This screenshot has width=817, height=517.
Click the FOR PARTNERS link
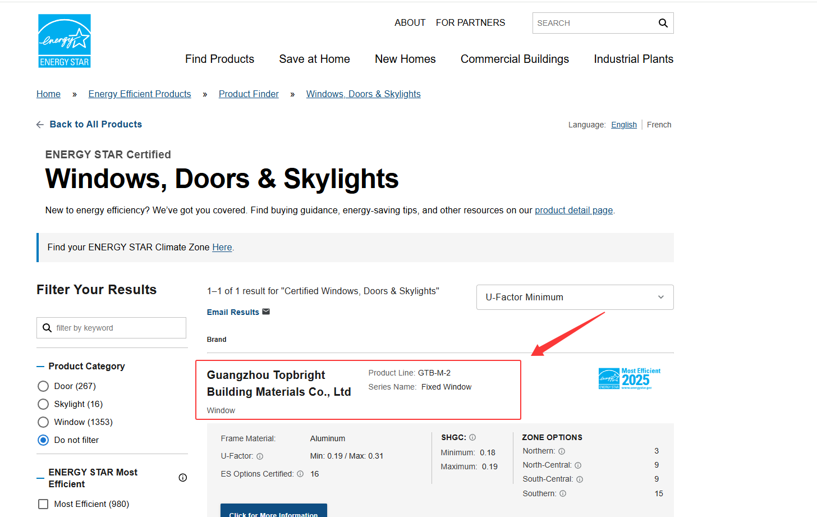tap(470, 22)
